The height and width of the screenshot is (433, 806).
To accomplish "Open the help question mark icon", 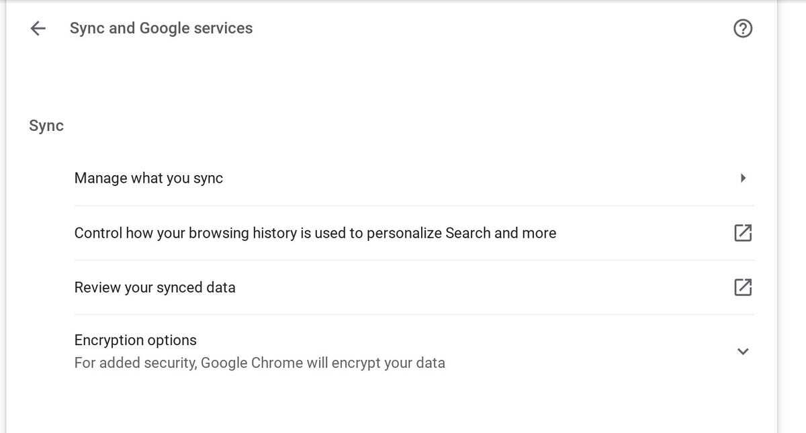I will click(x=743, y=28).
